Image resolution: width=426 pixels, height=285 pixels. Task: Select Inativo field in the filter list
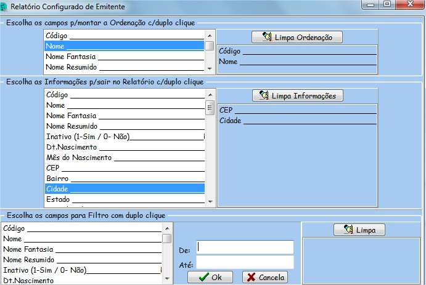point(80,270)
